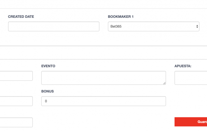This screenshot has width=207, height=131.
Task: Click the APUESTA: label
Action: coord(183,66)
